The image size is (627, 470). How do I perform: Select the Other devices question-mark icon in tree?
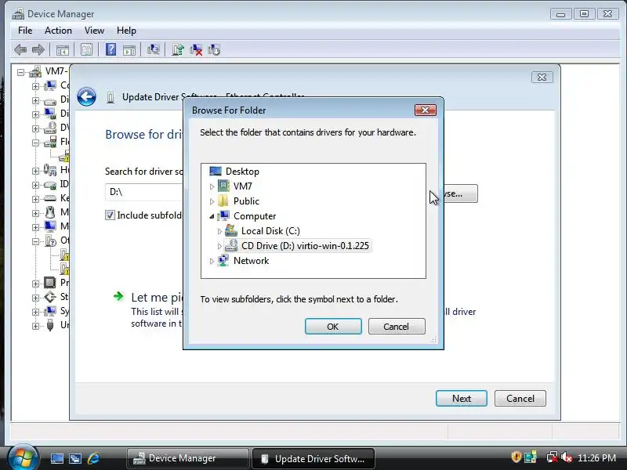50,240
